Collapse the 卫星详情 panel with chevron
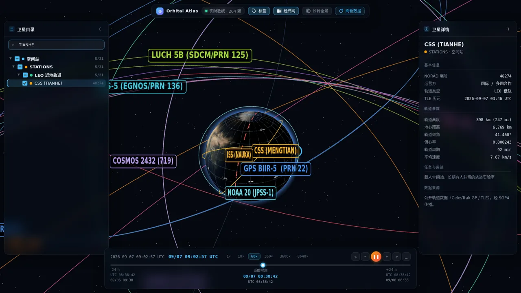 [x=508, y=29]
